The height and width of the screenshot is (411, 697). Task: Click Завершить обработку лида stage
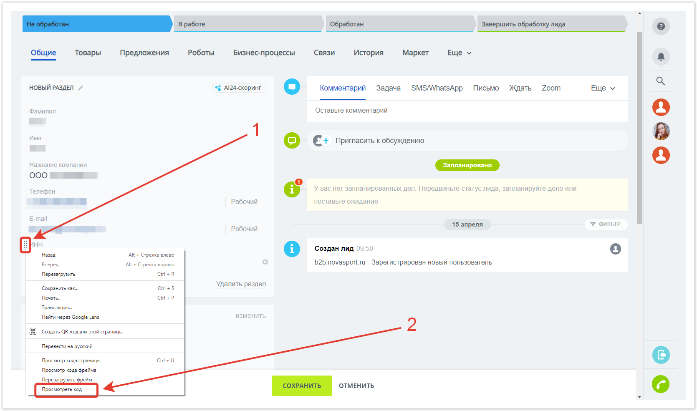pyautogui.click(x=552, y=24)
